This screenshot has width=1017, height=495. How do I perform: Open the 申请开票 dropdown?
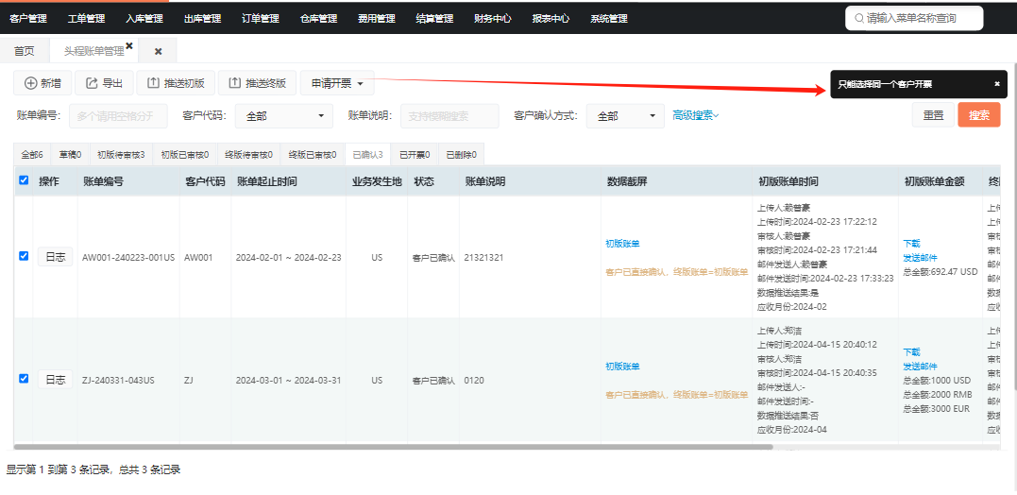tap(337, 83)
